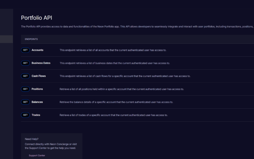Select the Cash Flows endpoint name
Viewport: 254px width, 159px height.
(x=39, y=76)
